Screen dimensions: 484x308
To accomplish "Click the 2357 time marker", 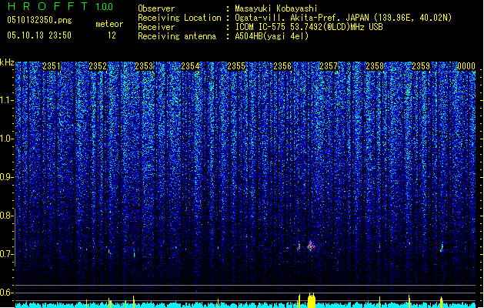I will 329,66.
